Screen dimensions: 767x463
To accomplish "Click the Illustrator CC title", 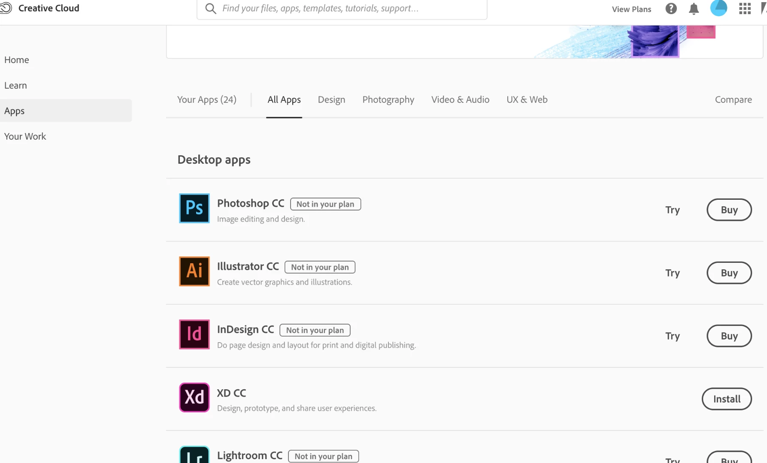I will [248, 266].
